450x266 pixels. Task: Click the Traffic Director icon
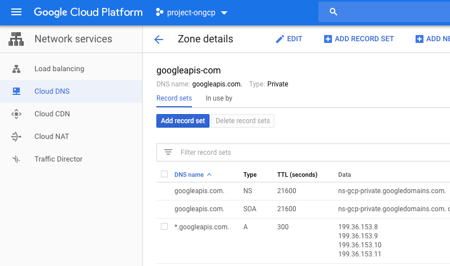(x=16, y=159)
